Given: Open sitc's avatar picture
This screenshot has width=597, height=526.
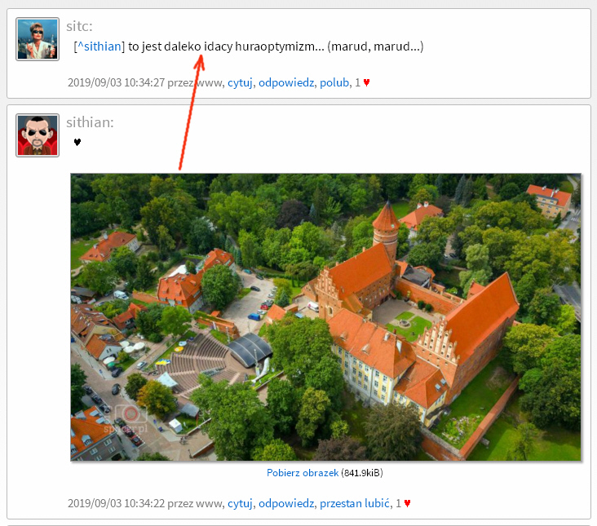Looking at the screenshot, I should [x=38, y=39].
